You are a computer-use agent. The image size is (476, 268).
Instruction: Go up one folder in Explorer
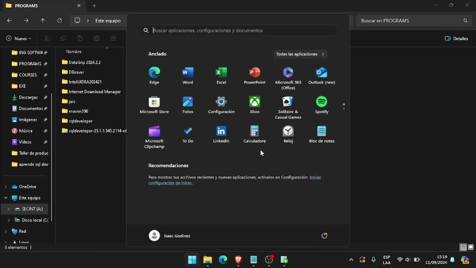[x=43, y=20]
